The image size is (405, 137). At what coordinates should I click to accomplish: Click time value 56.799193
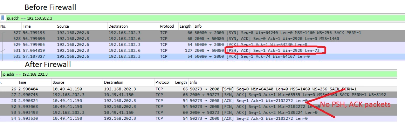click(x=34, y=33)
